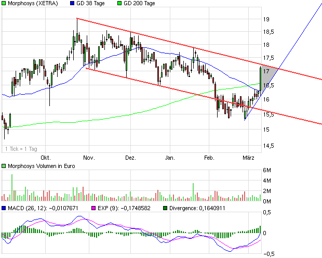Click the volume axis value 0M
The height and width of the screenshot is (258, 322).
pos(267,201)
